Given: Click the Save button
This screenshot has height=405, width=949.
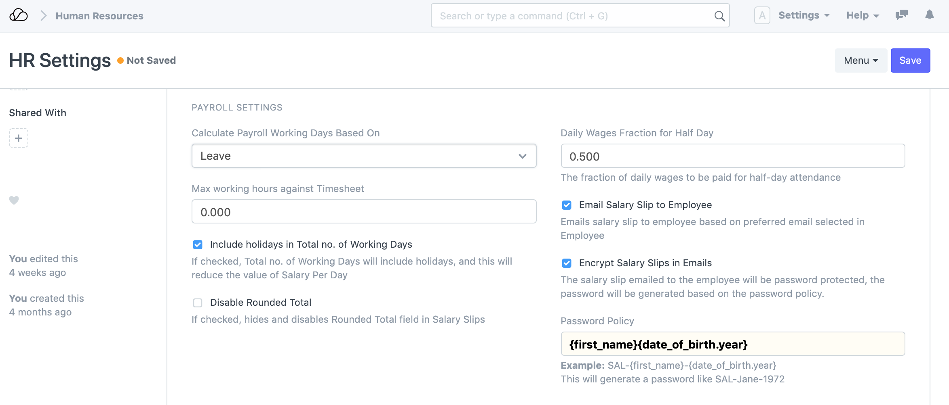Looking at the screenshot, I should (x=910, y=61).
